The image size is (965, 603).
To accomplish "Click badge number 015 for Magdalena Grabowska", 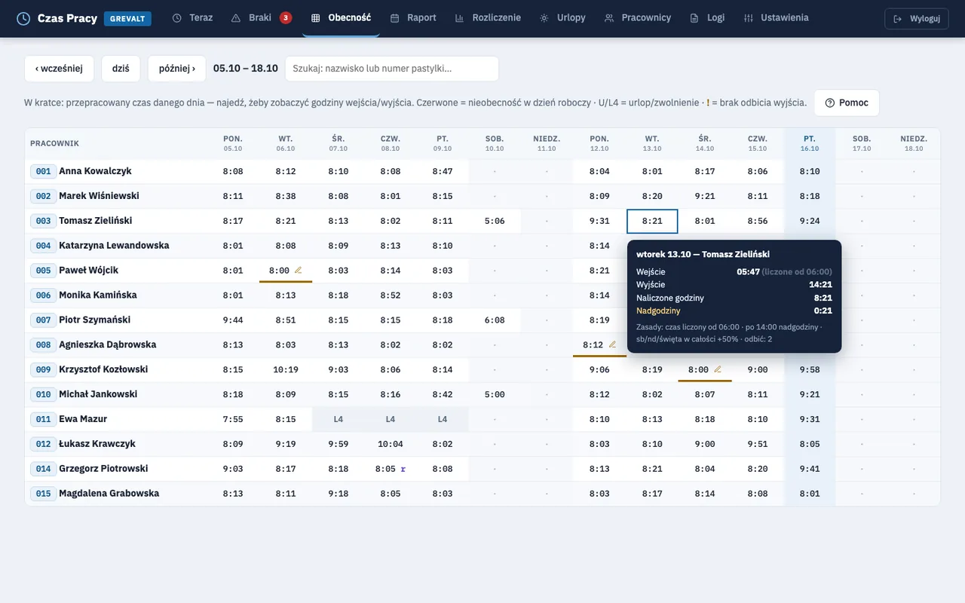I will (x=44, y=494).
